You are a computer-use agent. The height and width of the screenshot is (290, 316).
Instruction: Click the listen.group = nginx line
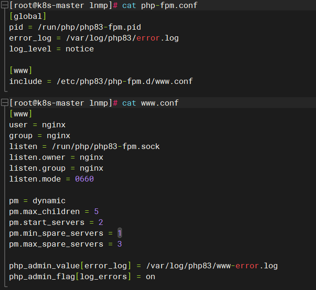click(56, 168)
